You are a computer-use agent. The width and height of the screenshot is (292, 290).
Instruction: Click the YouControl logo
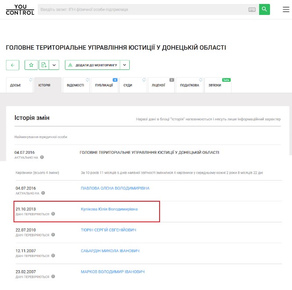pos(20,10)
